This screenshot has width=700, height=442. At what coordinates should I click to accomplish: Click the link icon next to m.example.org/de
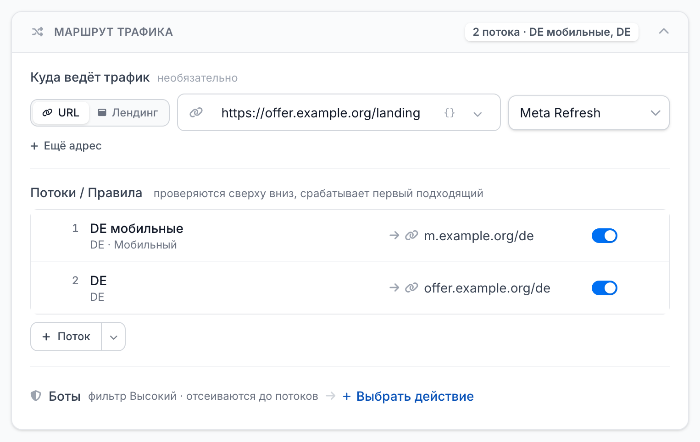[x=411, y=236]
